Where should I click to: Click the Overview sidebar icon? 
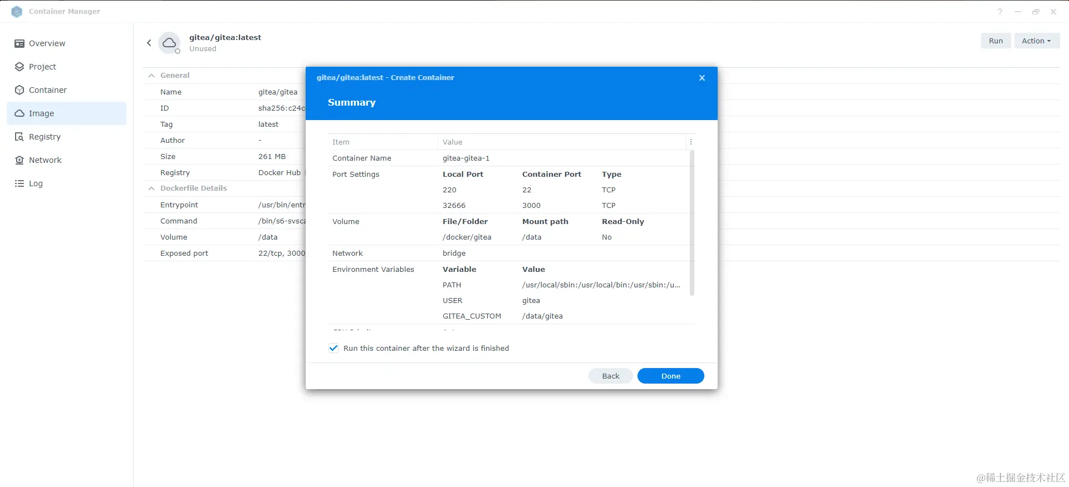[19, 43]
